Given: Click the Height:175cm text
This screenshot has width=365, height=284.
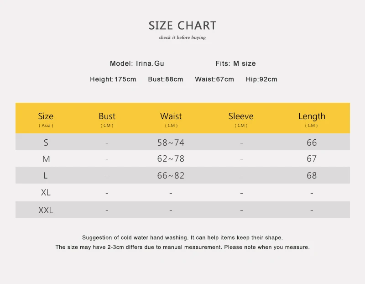Looking at the screenshot, I should (113, 79).
